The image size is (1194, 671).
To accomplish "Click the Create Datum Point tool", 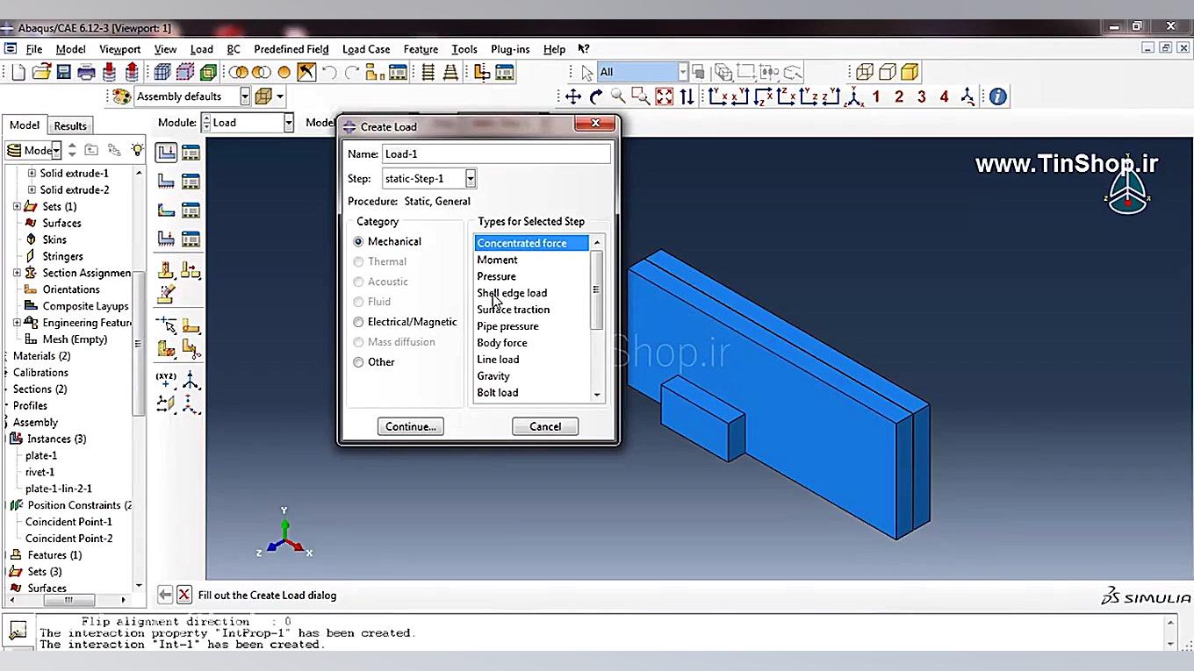I will (x=167, y=381).
